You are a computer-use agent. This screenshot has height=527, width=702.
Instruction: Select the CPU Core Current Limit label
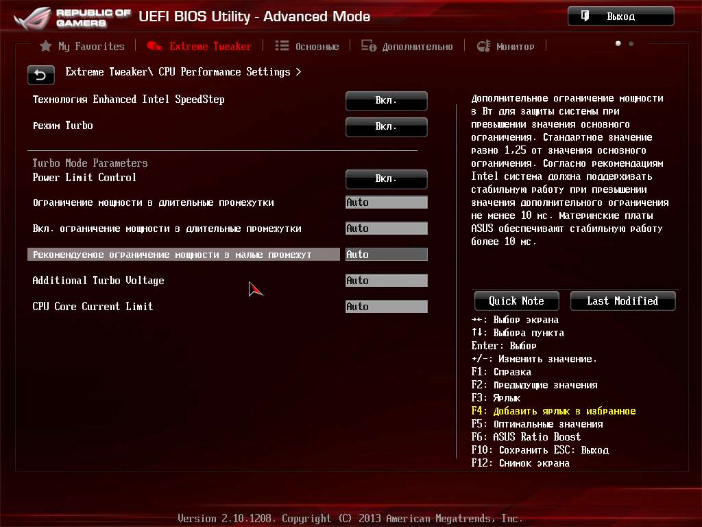click(93, 307)
